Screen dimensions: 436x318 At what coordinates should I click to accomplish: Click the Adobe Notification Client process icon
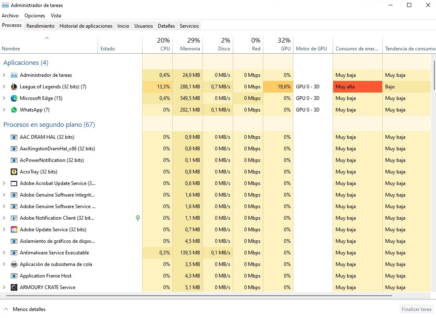click(x=14, y=218)
